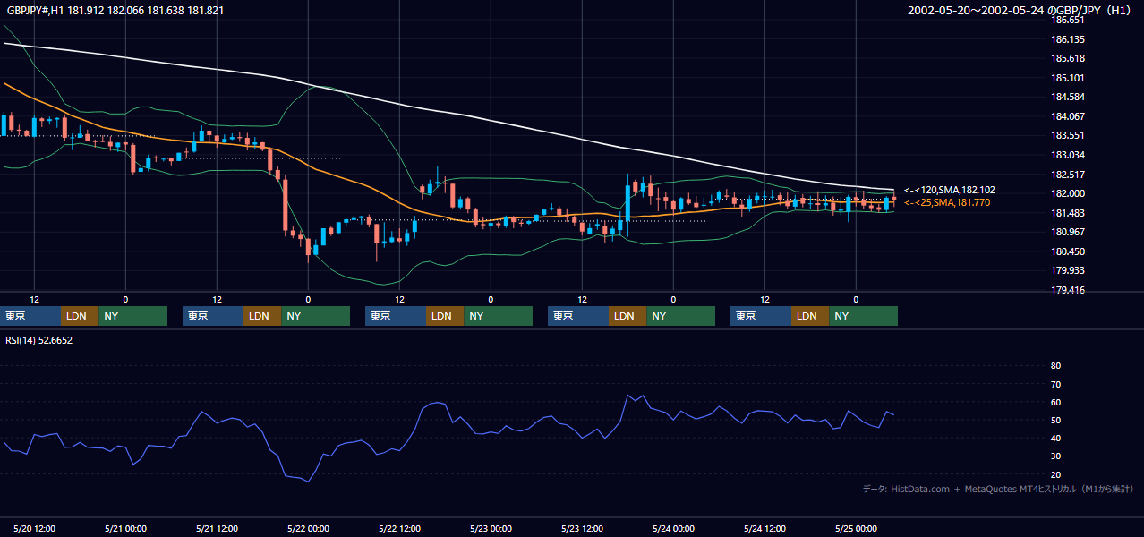Image resolution: width=1144 pixels, height=537 pixels.
Task: Click the 5/20 12:00 time label
Action: pos(34,528)
